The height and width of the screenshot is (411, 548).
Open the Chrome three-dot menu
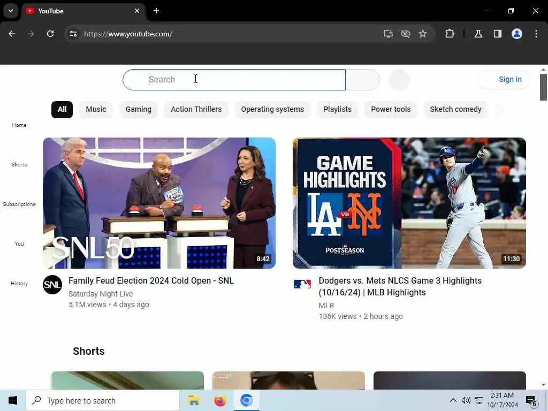(x=536, y=34)
